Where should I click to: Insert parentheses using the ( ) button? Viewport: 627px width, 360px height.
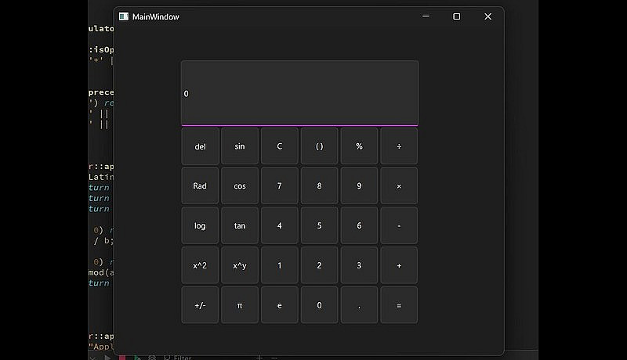(x=319, y=146)
